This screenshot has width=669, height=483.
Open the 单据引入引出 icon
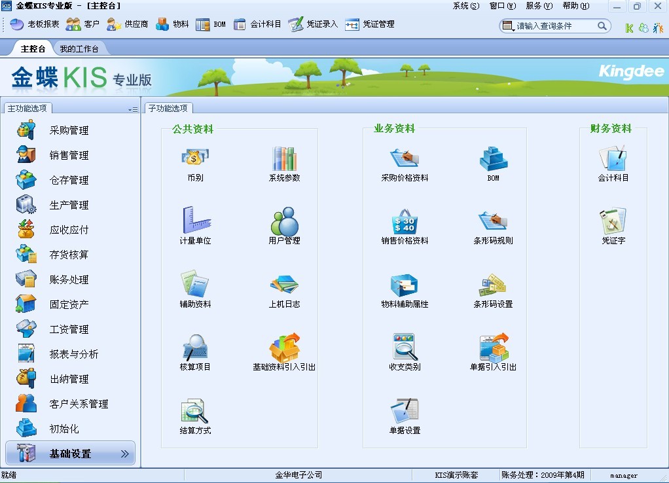493,353
